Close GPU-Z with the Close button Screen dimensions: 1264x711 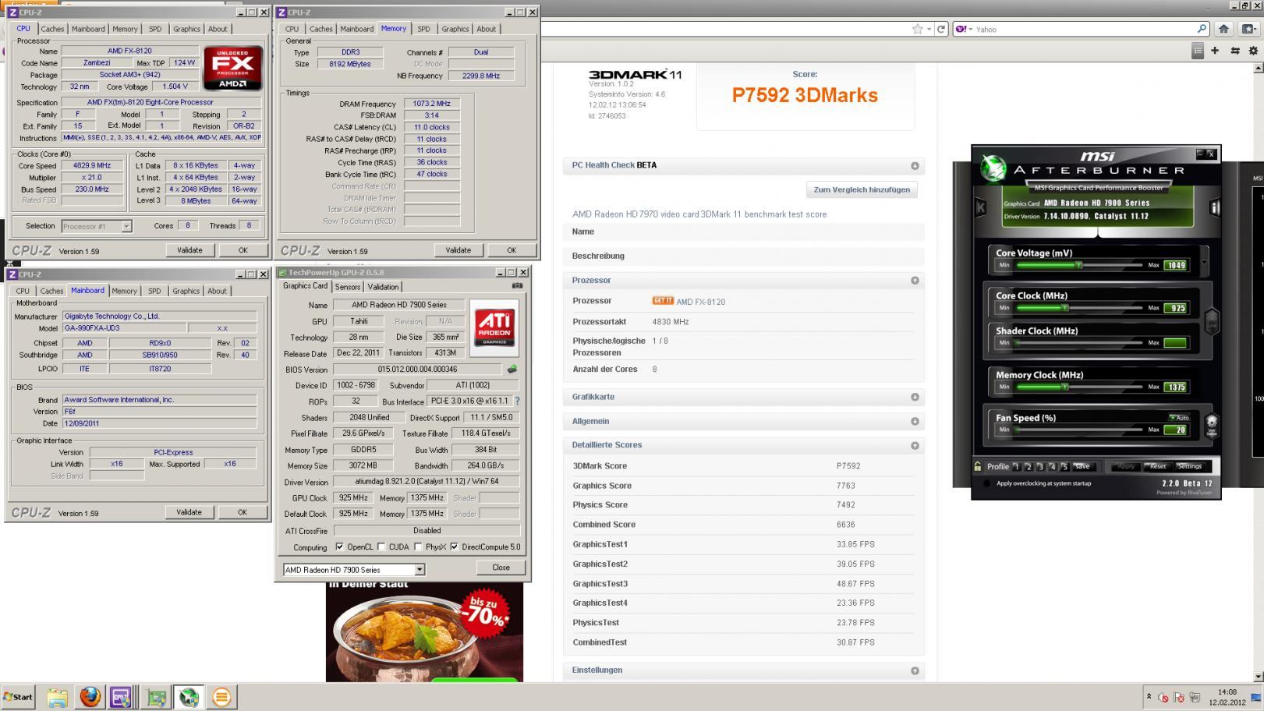501,568
